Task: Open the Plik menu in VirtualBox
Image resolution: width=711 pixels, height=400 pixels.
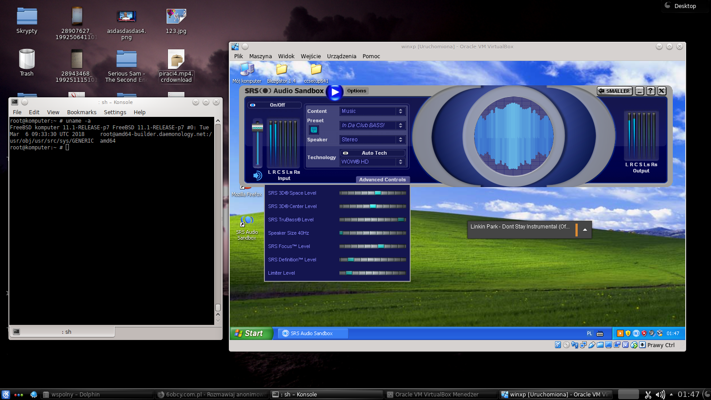Action: 239,56
